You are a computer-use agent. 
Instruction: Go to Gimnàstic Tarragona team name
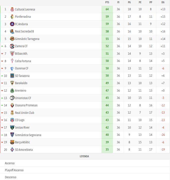(x=27, y=39)
